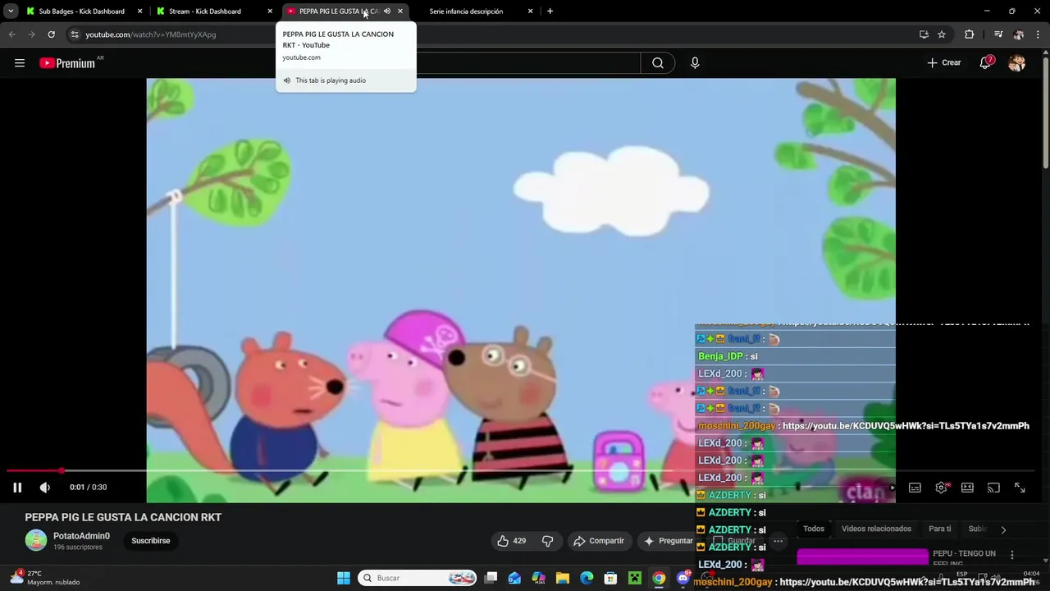The height and width of the screenshot is (591, 1050).
Task: Switch to Serie infancia descripción tab
Action: point(466,11)
